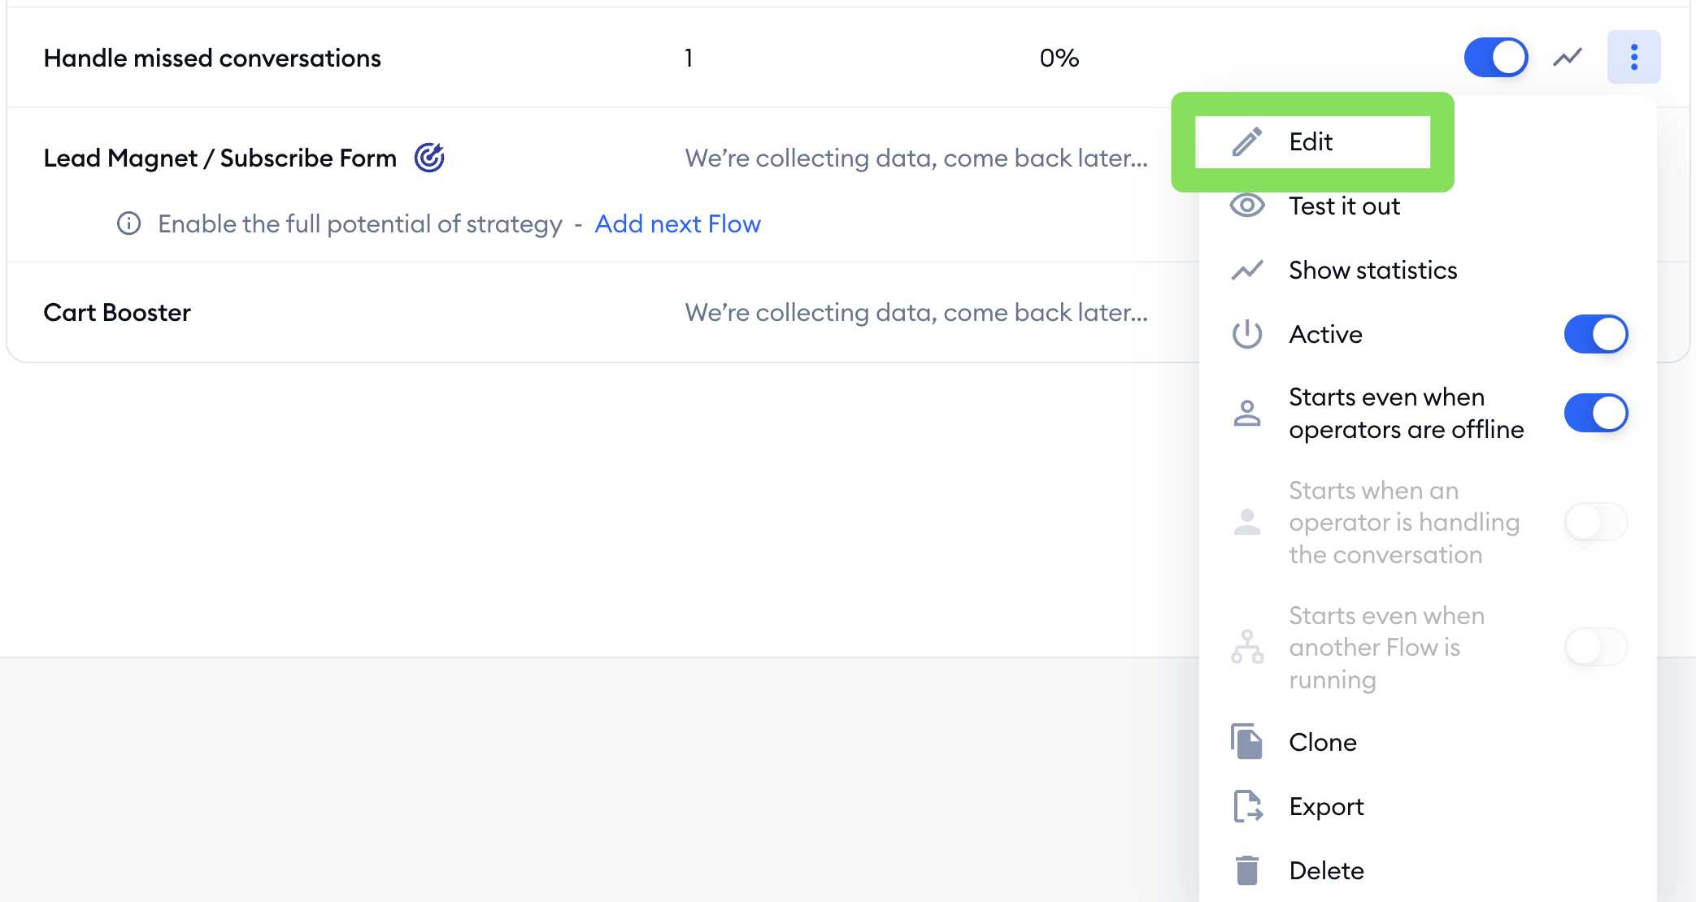Click the info icon near Enable the full potential
The height and width of the screenshot is (902, 1696).
[x=128, y=223]
